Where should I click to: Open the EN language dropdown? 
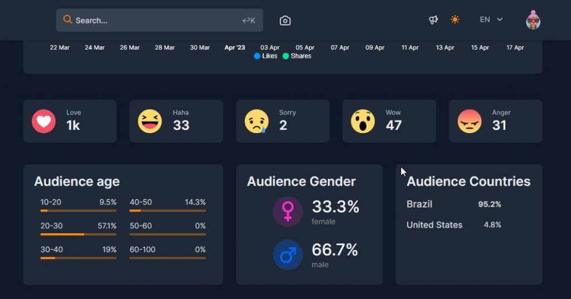491,19
